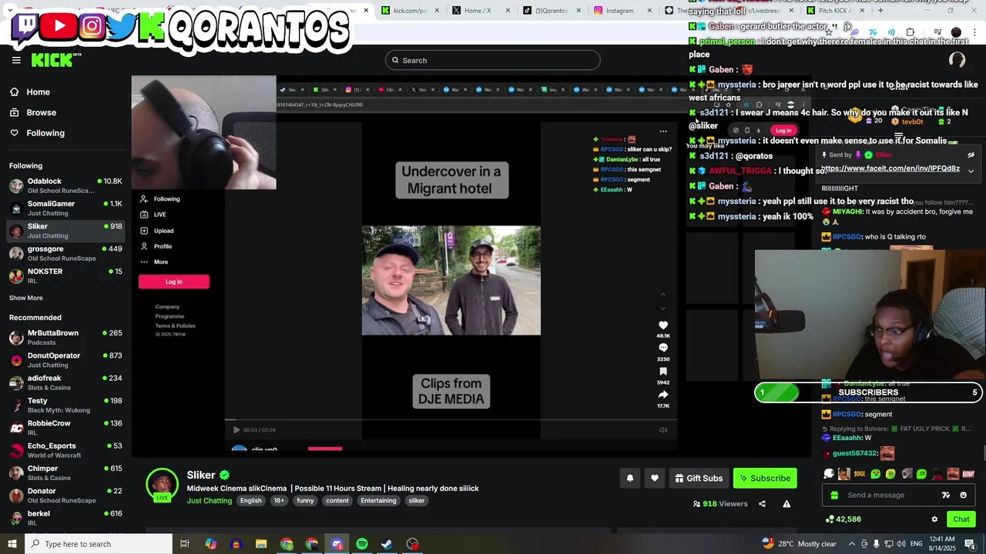Play the embedded TikTok video
Image resolution: width=986 pixels, height=554 pixels.
236,430
